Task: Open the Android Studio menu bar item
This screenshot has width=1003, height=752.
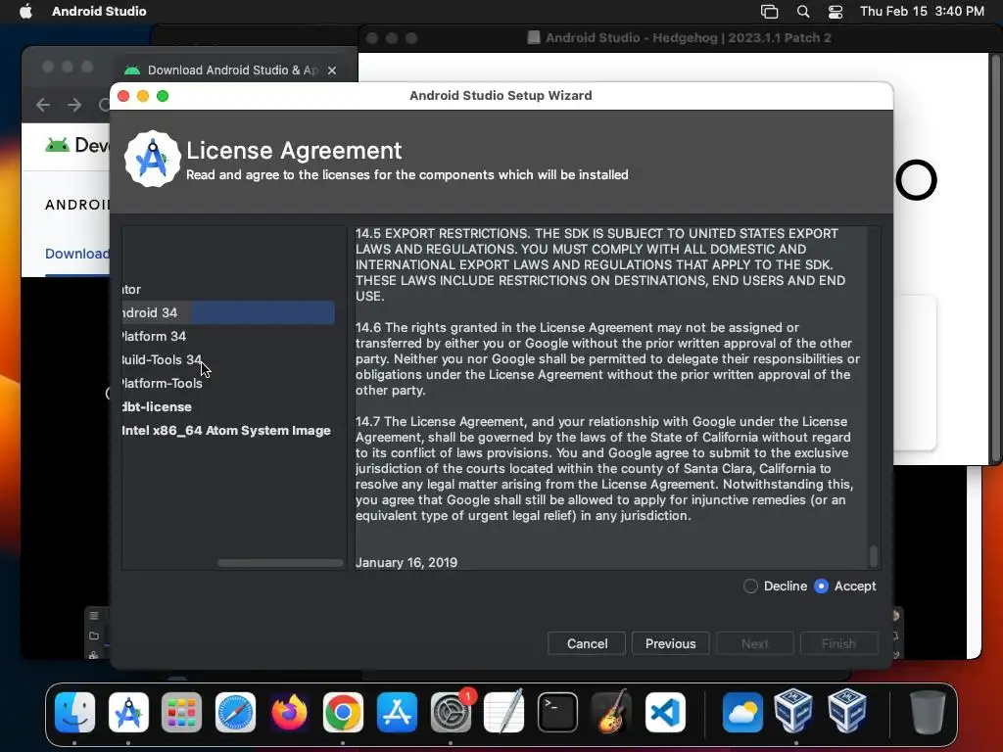Action: pyautogui.click(x=99, y=11)
